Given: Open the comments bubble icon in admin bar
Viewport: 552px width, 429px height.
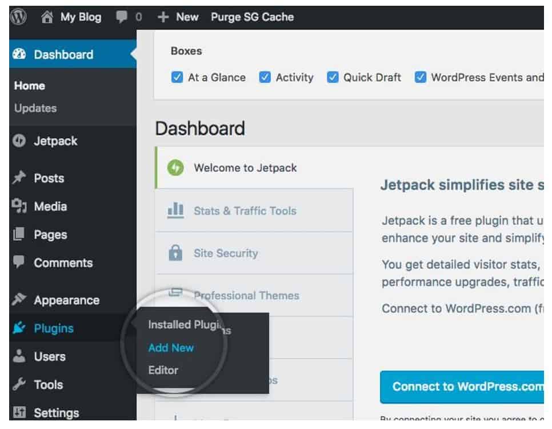Looking at the screenshot, I should (122, 17).
